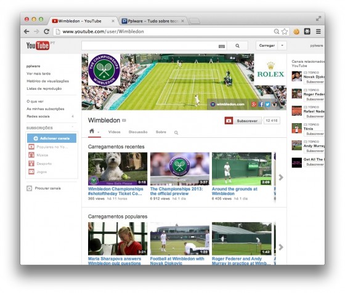Click the browser back arrow
The width and height of the screenshot is (345, 293).
(26, 31)
